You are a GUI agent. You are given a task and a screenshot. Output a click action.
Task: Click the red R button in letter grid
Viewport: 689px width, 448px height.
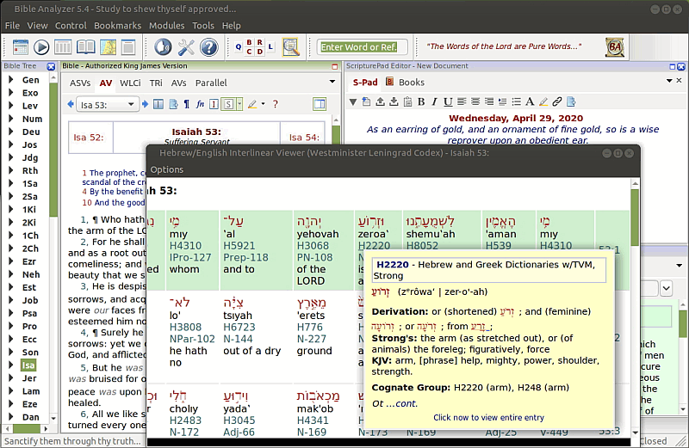coord(260,42)
